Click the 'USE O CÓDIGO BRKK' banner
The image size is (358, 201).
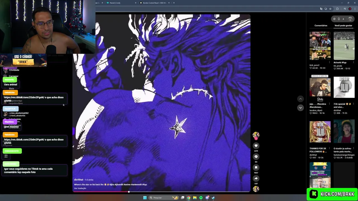coord(23,60)
